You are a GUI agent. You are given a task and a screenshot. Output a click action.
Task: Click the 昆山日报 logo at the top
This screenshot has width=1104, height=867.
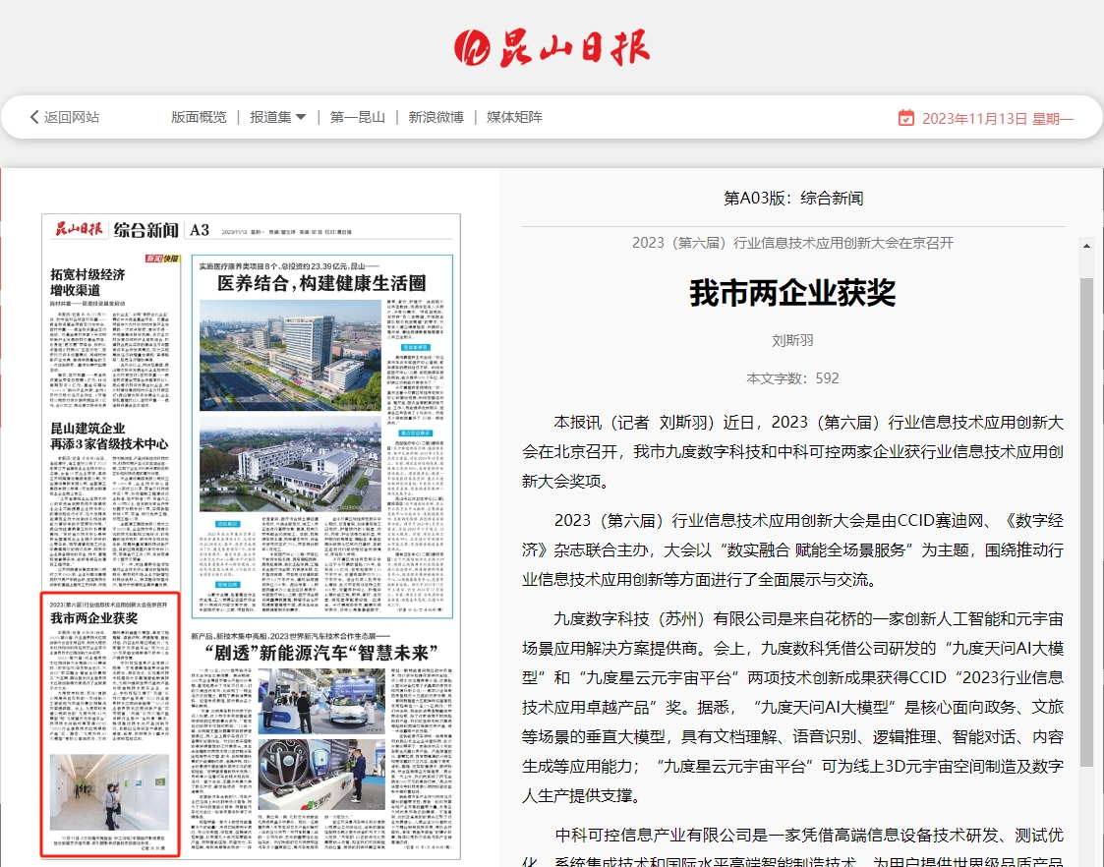[x=552, y=48]
